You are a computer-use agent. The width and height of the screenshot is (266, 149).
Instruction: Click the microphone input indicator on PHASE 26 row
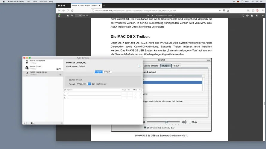click(60, 74)
